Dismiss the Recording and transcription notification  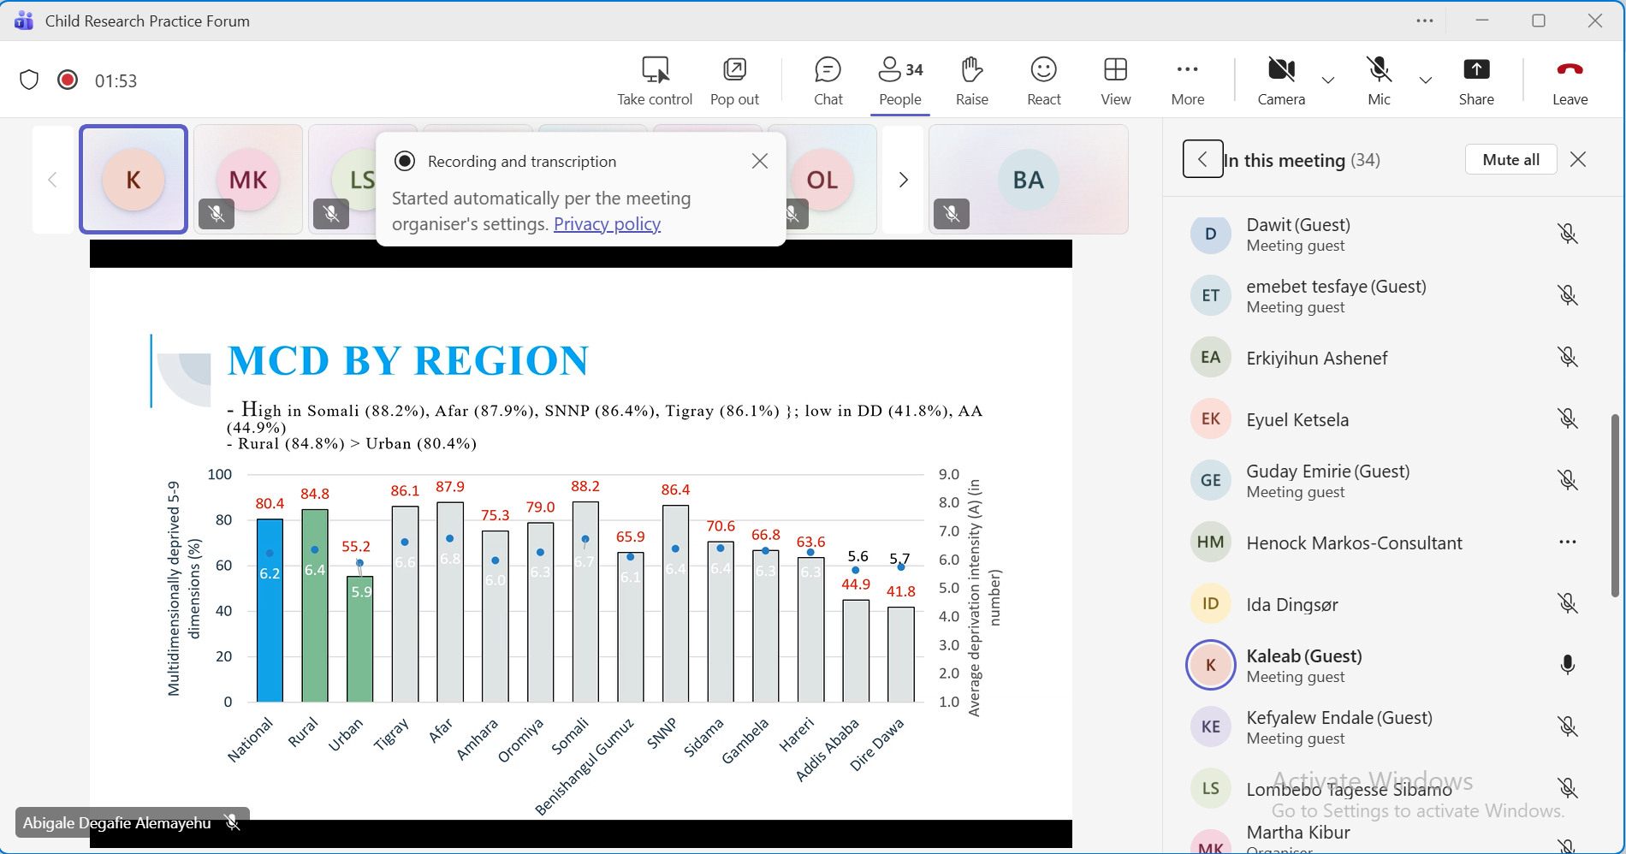tap(760, 161)
